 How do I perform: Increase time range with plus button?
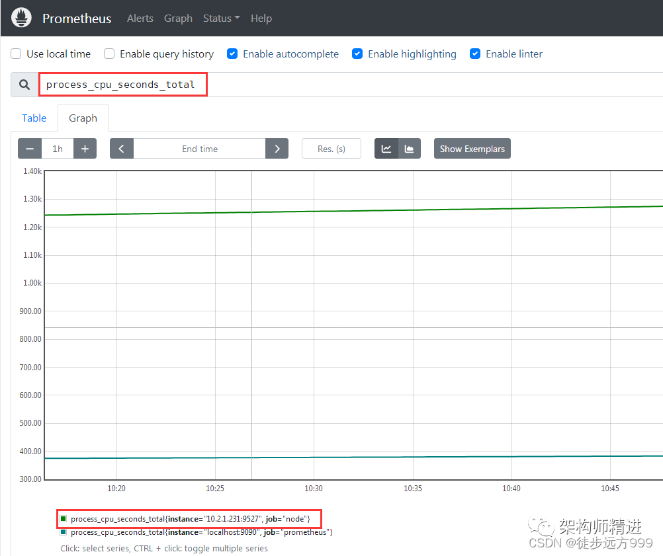point(85,149)
